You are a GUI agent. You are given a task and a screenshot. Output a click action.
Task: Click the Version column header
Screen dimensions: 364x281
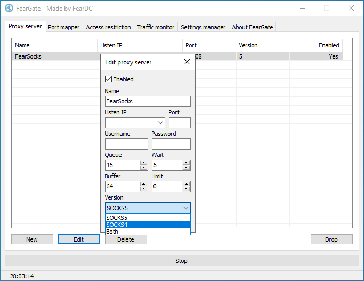(263, 45)
